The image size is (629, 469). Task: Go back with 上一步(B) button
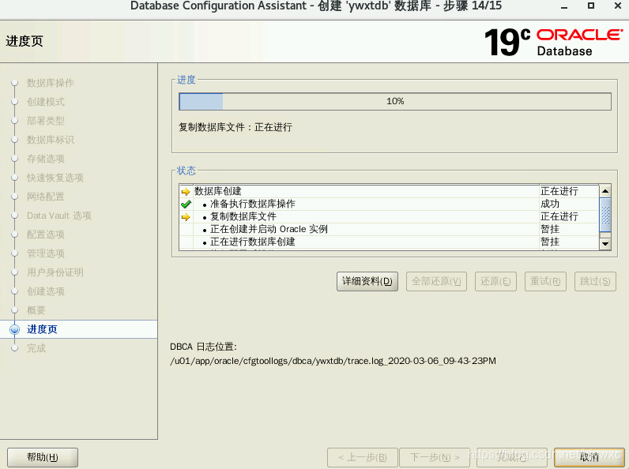point(363,457)
